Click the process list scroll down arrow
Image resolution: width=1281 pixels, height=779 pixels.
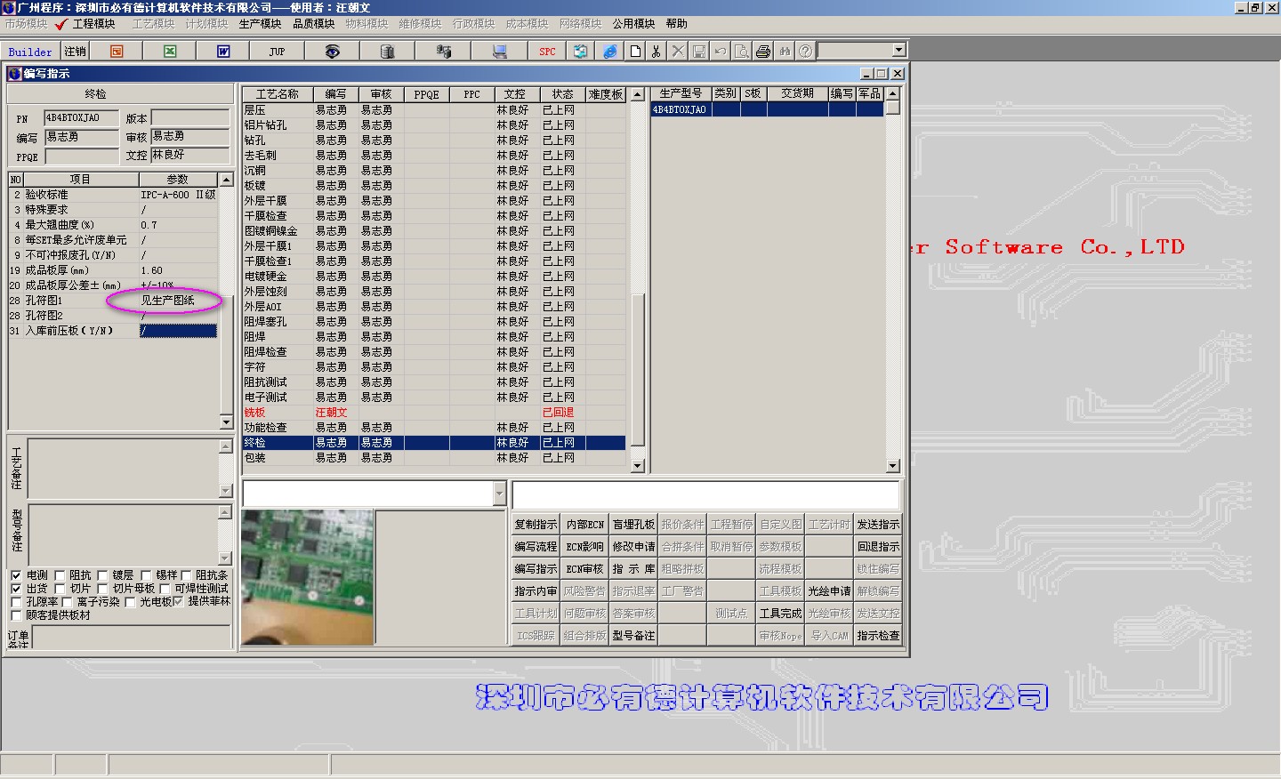637,465
